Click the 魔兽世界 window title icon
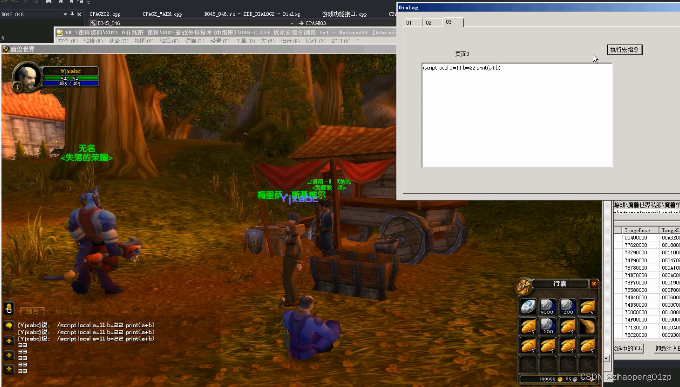680x387 pixels. 6,49
